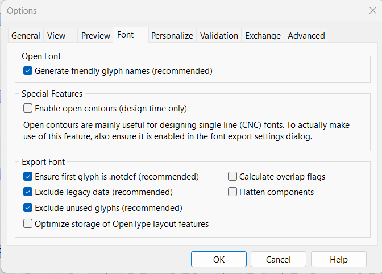Screen dimensions: 382x274
Task: Enable open contours checkbox
Action: 28,108
